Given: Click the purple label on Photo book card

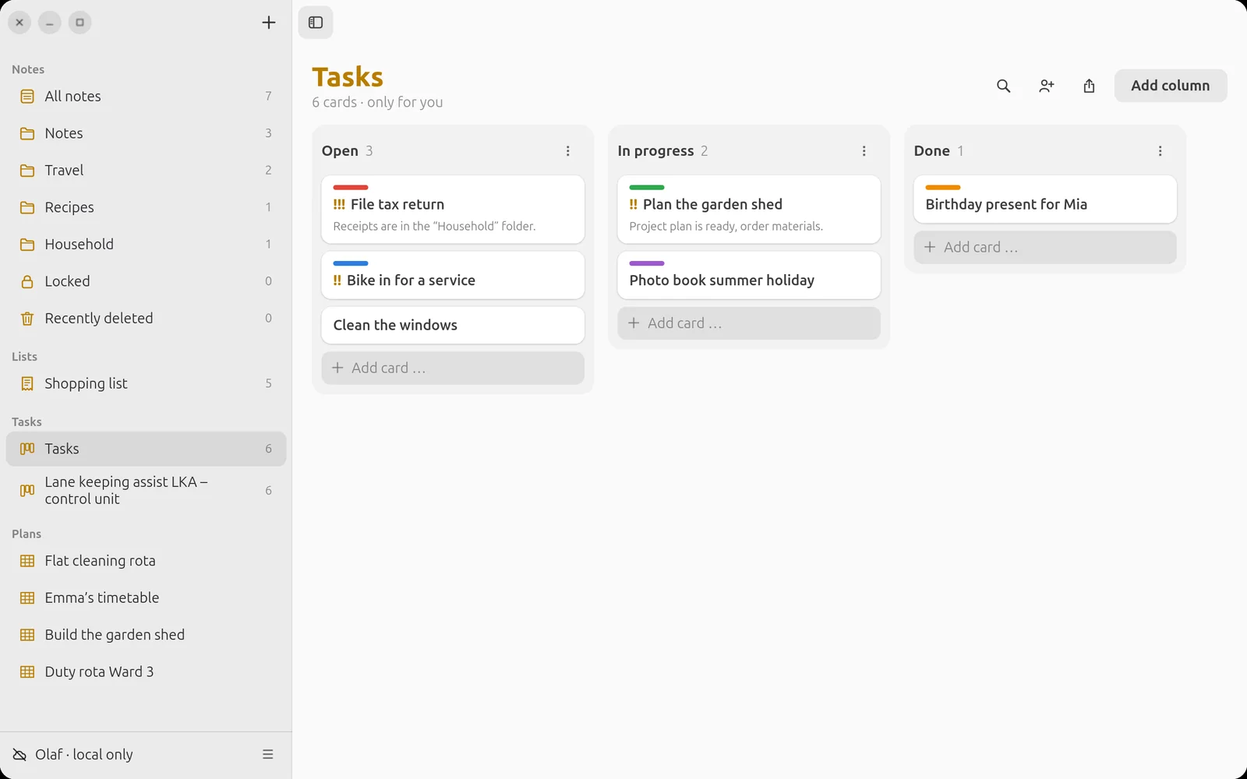Looking at the screenshot, I should click(x=647, y=263).
